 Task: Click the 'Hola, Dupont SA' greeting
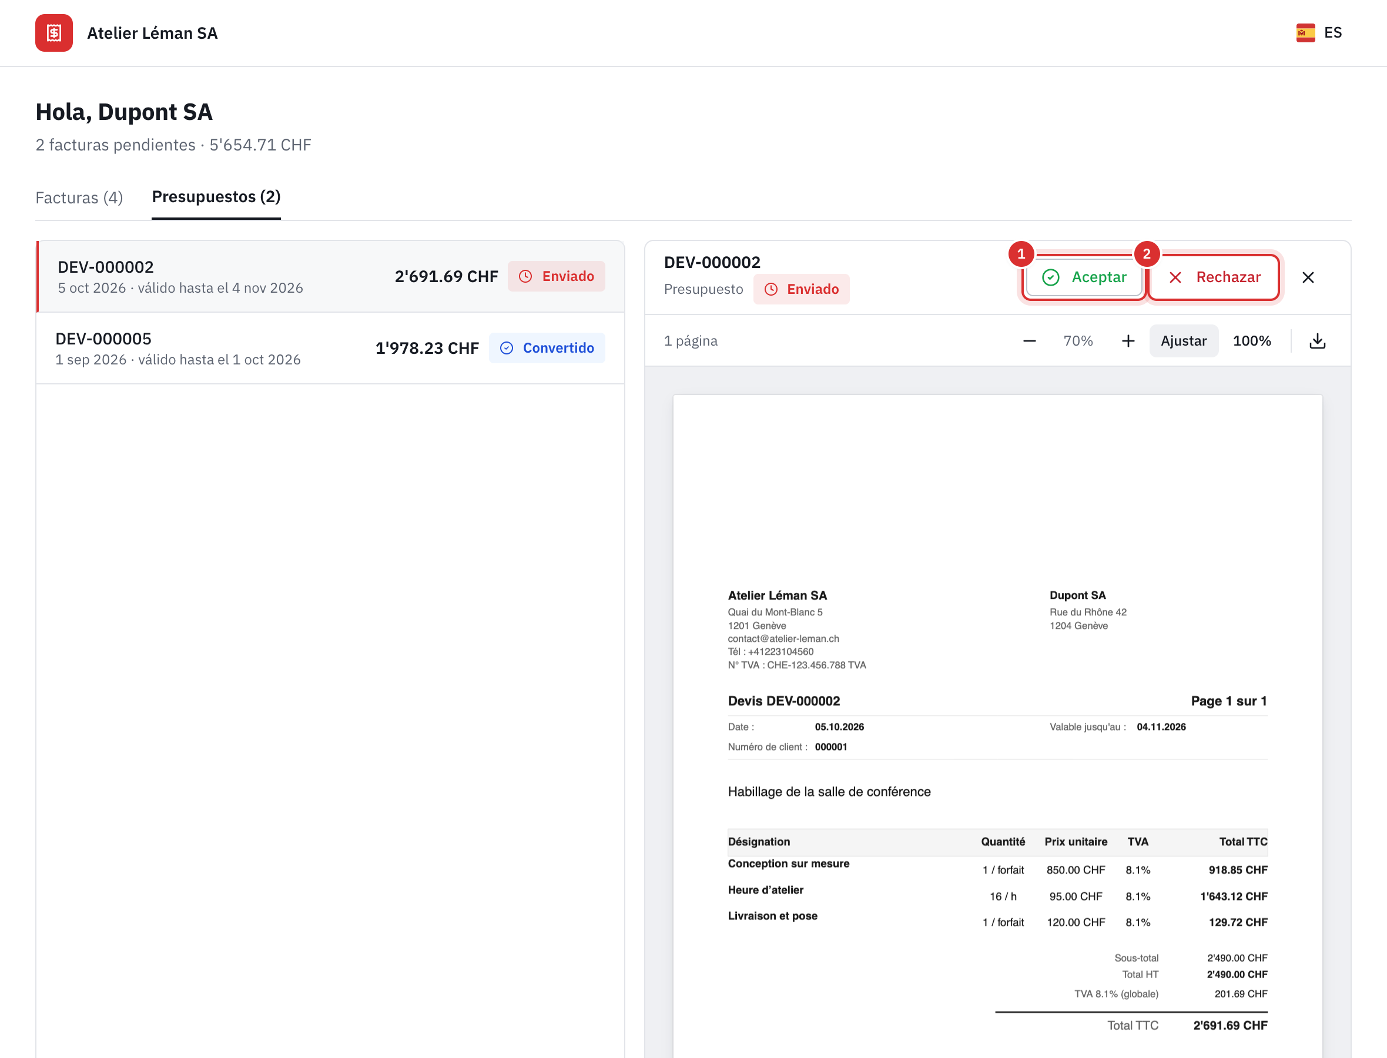124,112
